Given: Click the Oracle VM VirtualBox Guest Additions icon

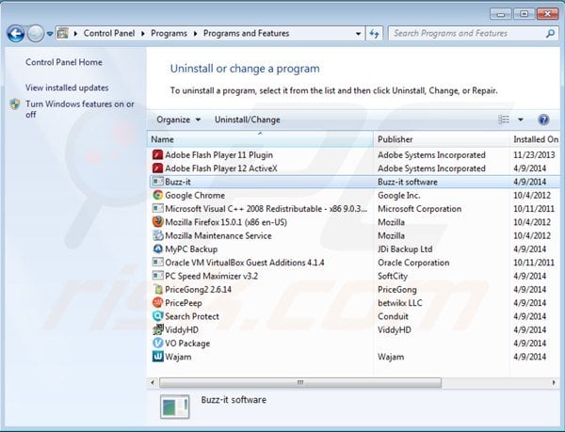Looking at the screenshot, I should coord(157,262).
